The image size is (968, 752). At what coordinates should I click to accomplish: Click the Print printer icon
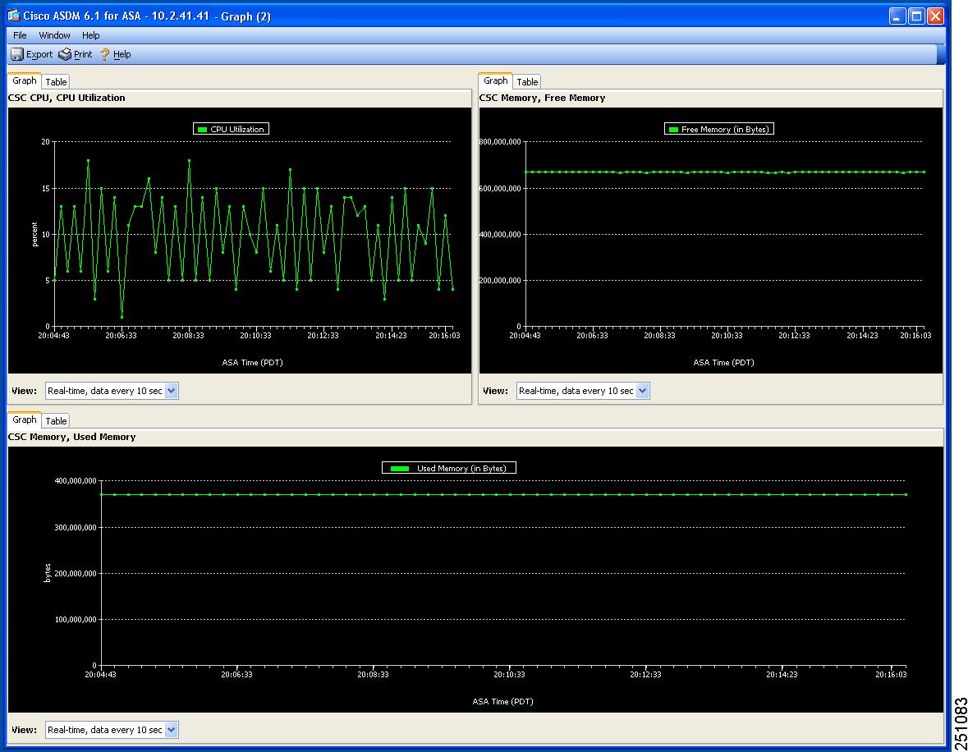(65, 54)
